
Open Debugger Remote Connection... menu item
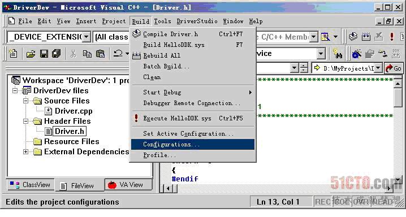193,103
